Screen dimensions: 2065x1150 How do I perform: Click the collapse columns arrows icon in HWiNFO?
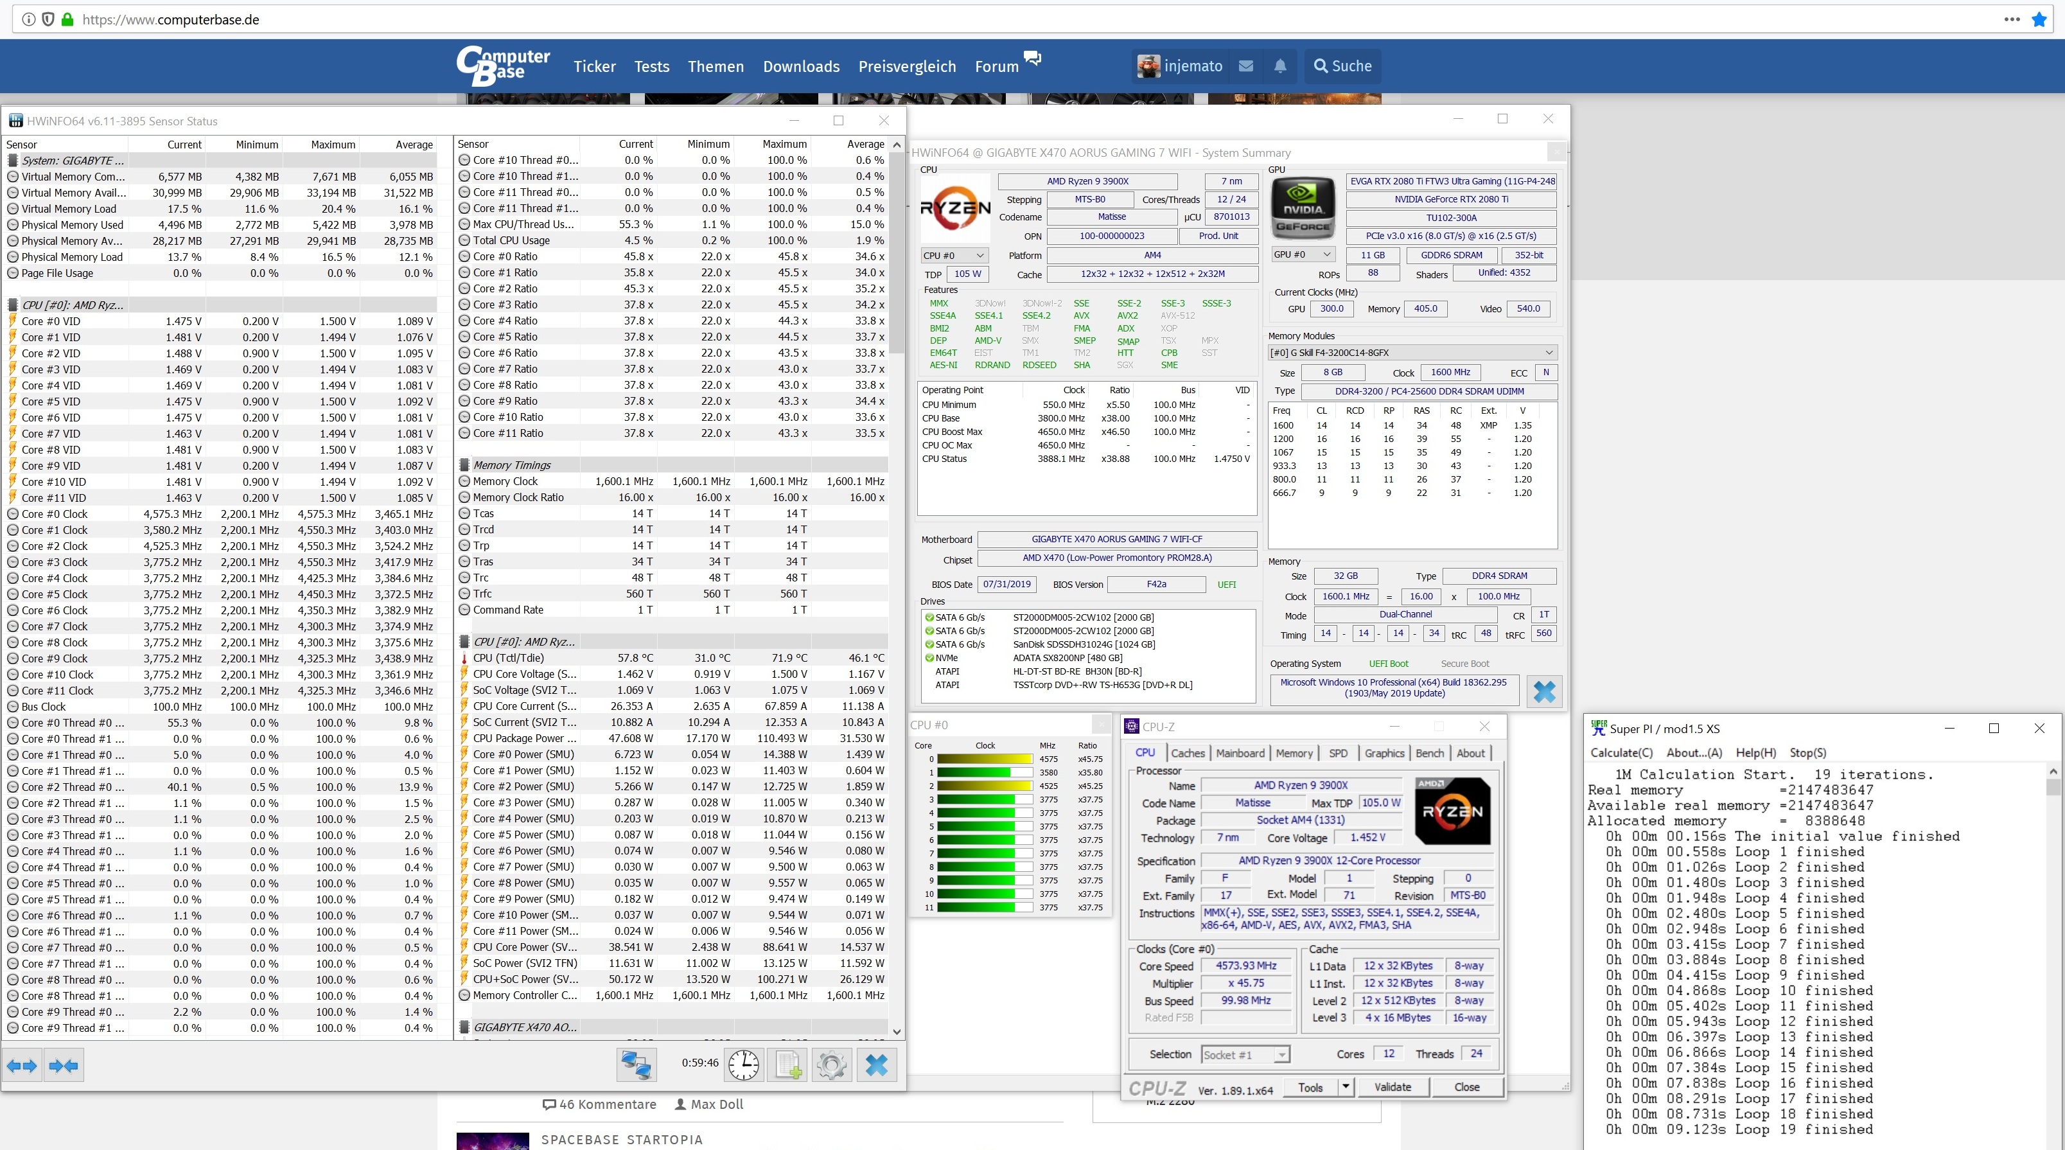(64, 1066)
